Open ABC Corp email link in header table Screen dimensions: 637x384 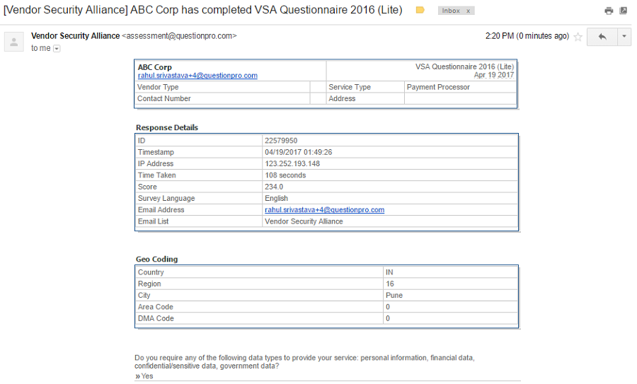click(197, 76)
